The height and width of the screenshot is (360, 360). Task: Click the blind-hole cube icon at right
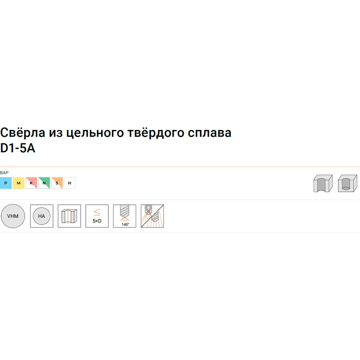pos(347,183)
